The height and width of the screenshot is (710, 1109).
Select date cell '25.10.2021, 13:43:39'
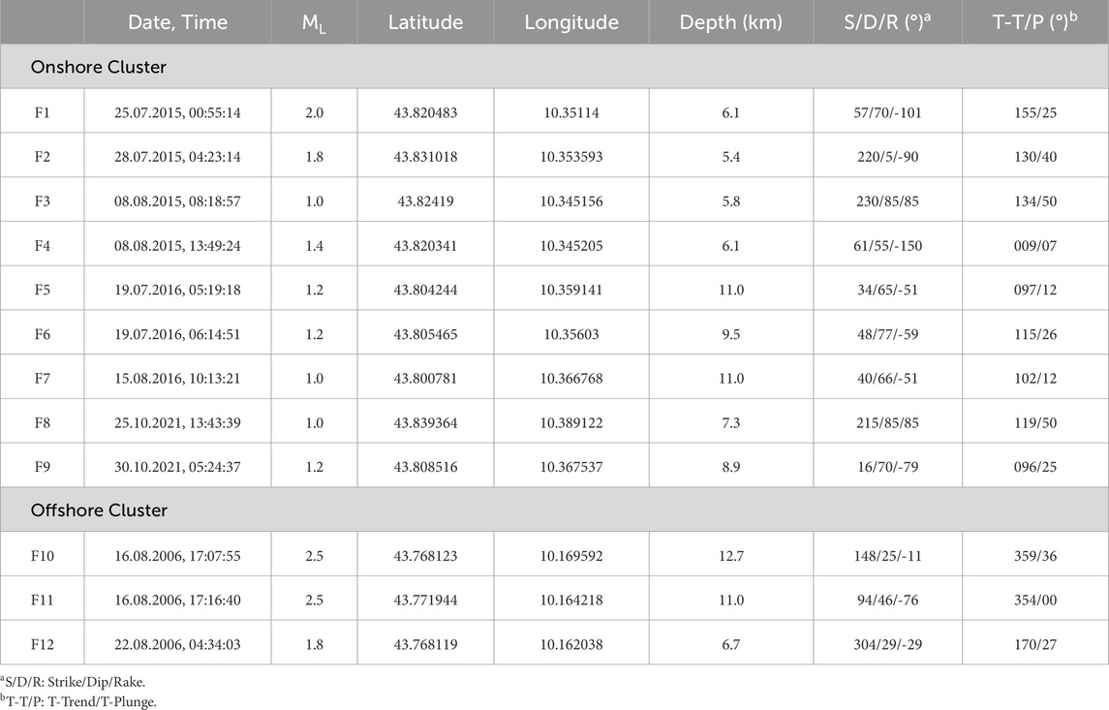[x=177, y=423]
